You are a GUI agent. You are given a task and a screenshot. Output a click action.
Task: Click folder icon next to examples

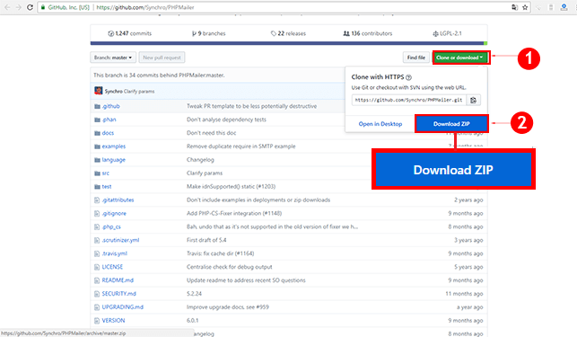[97, 146]
